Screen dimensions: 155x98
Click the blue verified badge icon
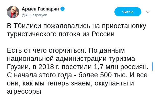(x=63, y=9)
